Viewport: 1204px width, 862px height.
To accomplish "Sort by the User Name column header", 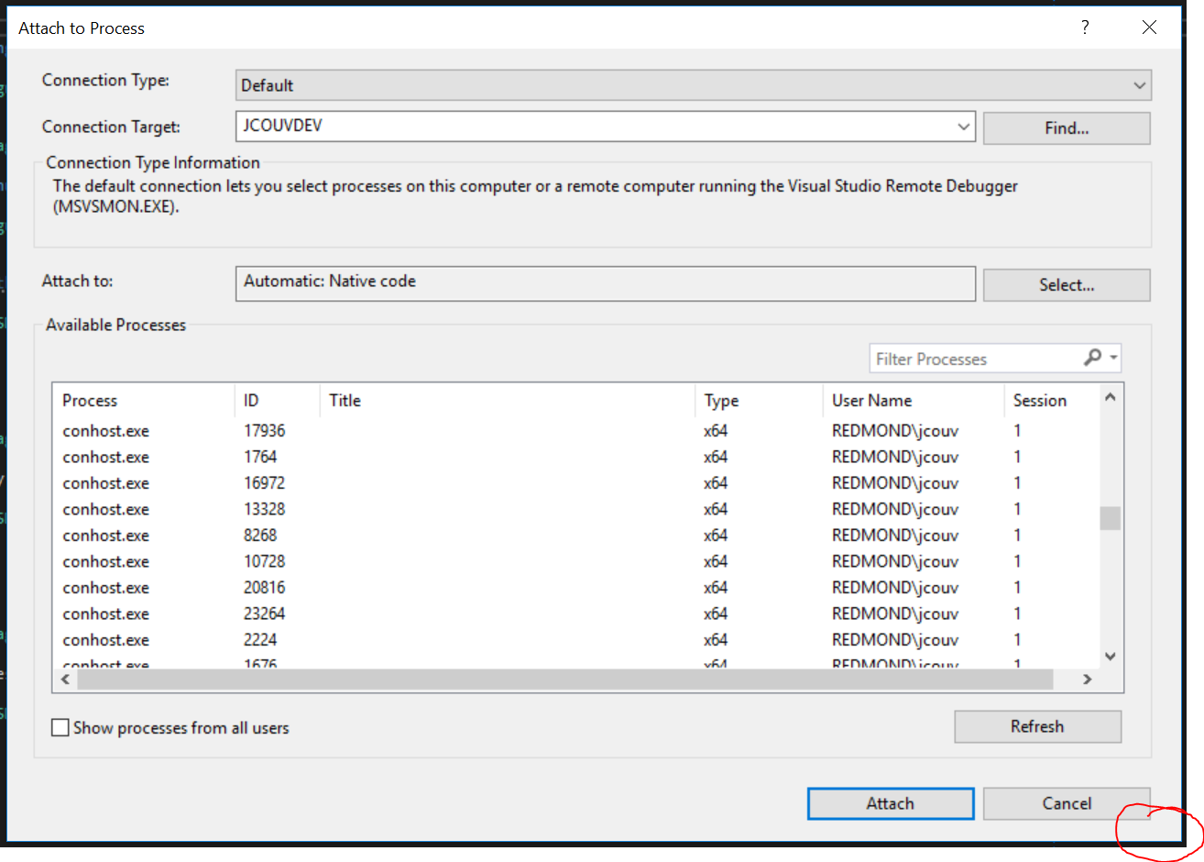I will 870,400.
